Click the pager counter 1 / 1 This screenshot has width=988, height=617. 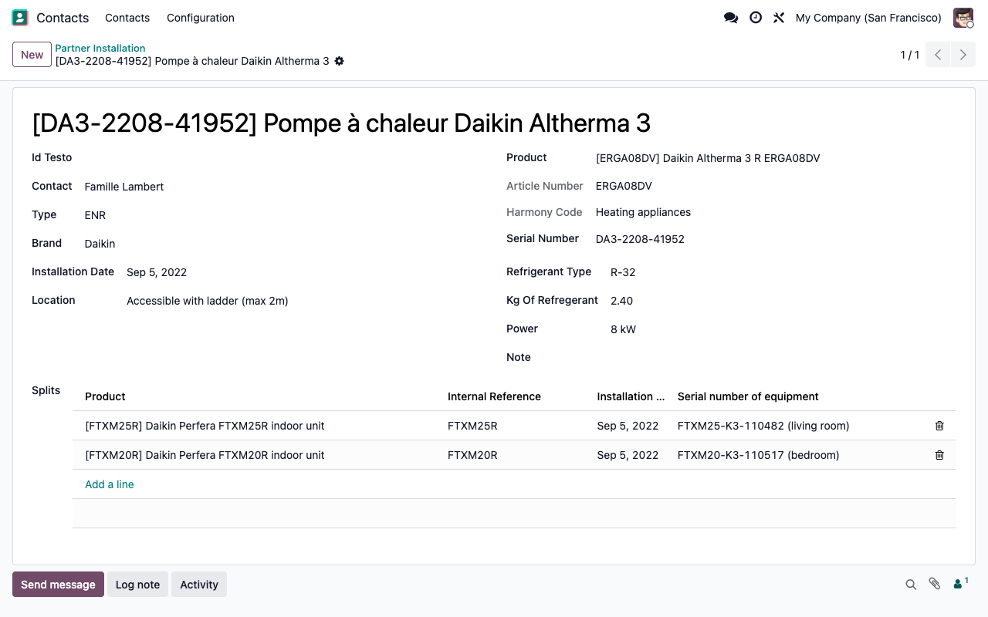pos(910,55)
